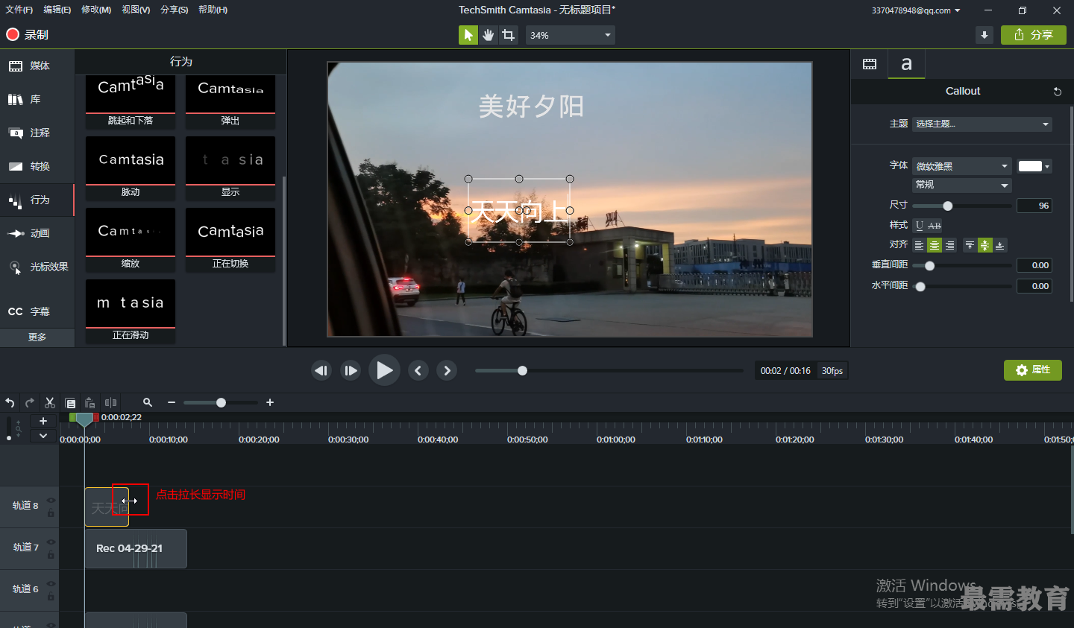Click the green 分享 share button

[x=1034, y=35]
